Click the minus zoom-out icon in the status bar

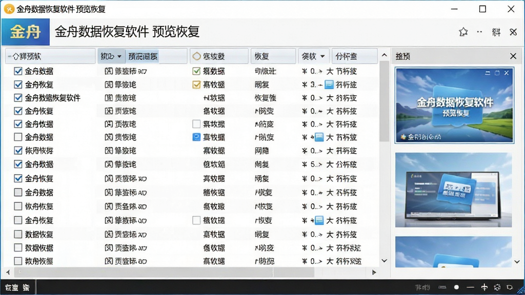pos(471,287)
